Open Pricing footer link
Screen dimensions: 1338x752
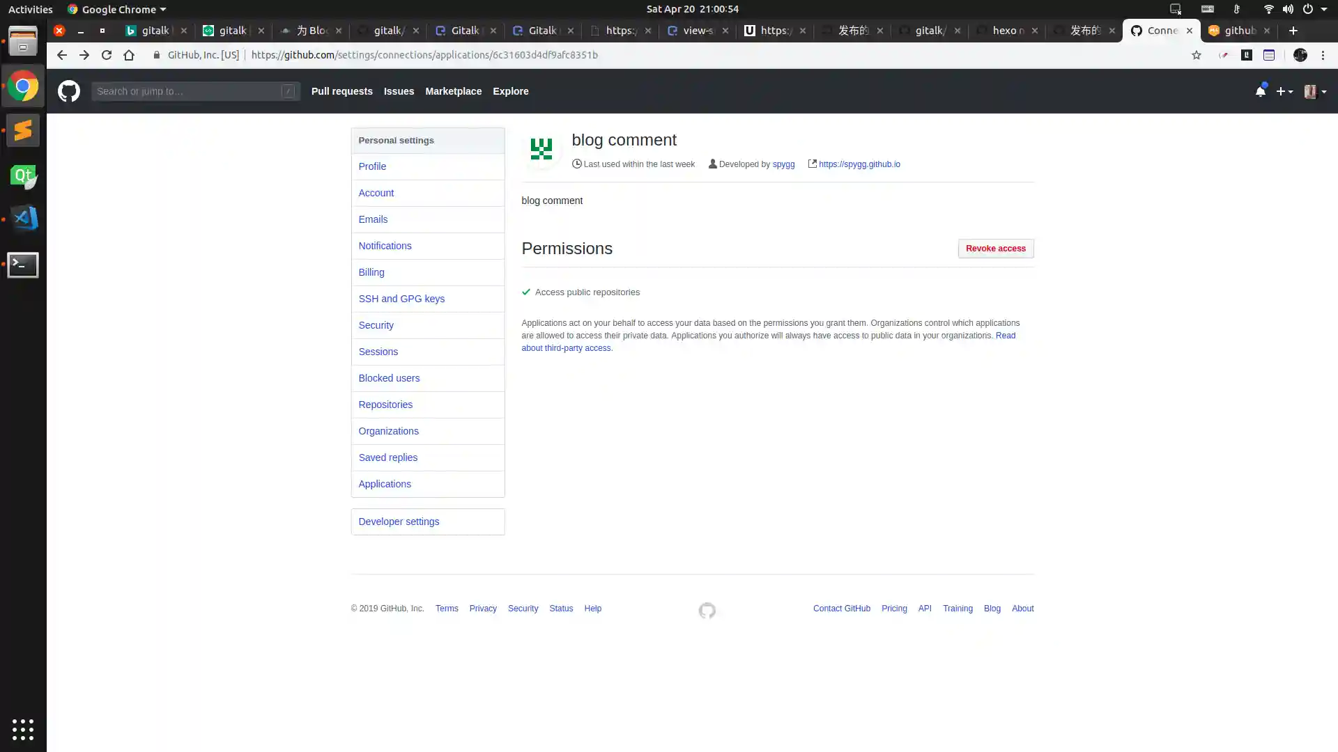click(x=894, y=609)
